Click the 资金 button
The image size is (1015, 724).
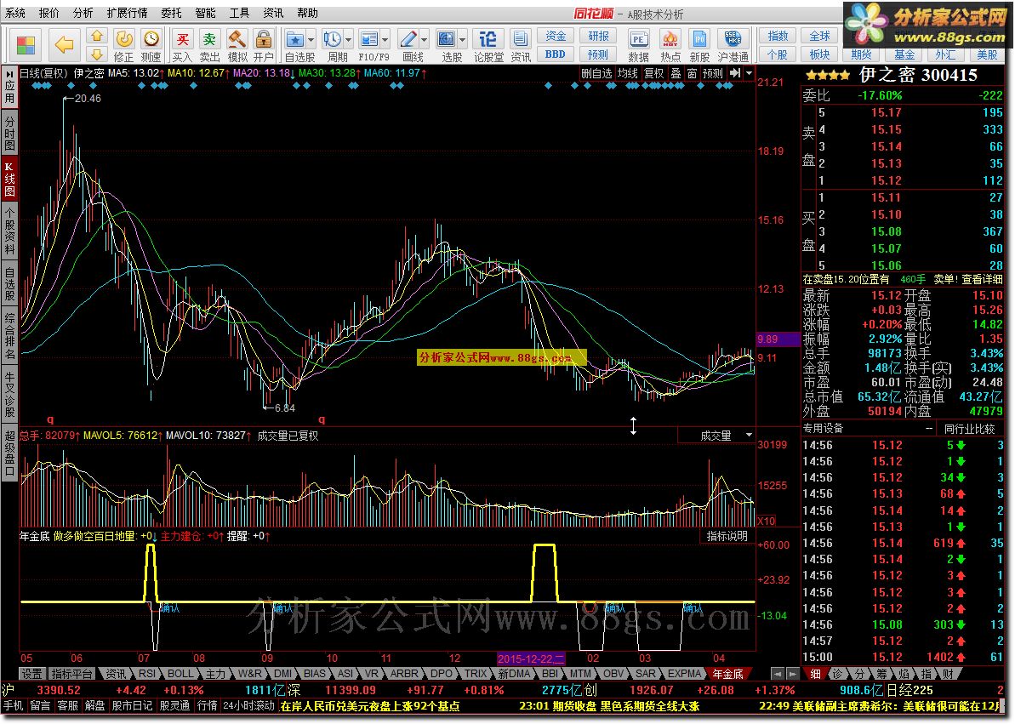tap(556, 37)
